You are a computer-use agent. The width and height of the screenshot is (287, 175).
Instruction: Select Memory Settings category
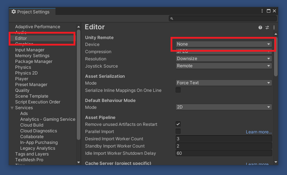[32, 56]
